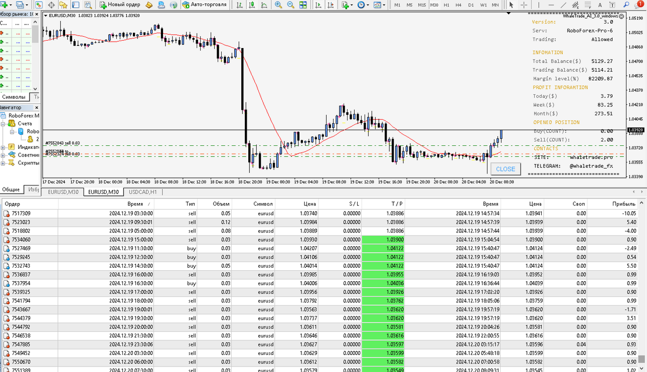Open the indicators list dropdown
Image resolution: width=647 pixels, height=372 pixels.
click(348, 5)
